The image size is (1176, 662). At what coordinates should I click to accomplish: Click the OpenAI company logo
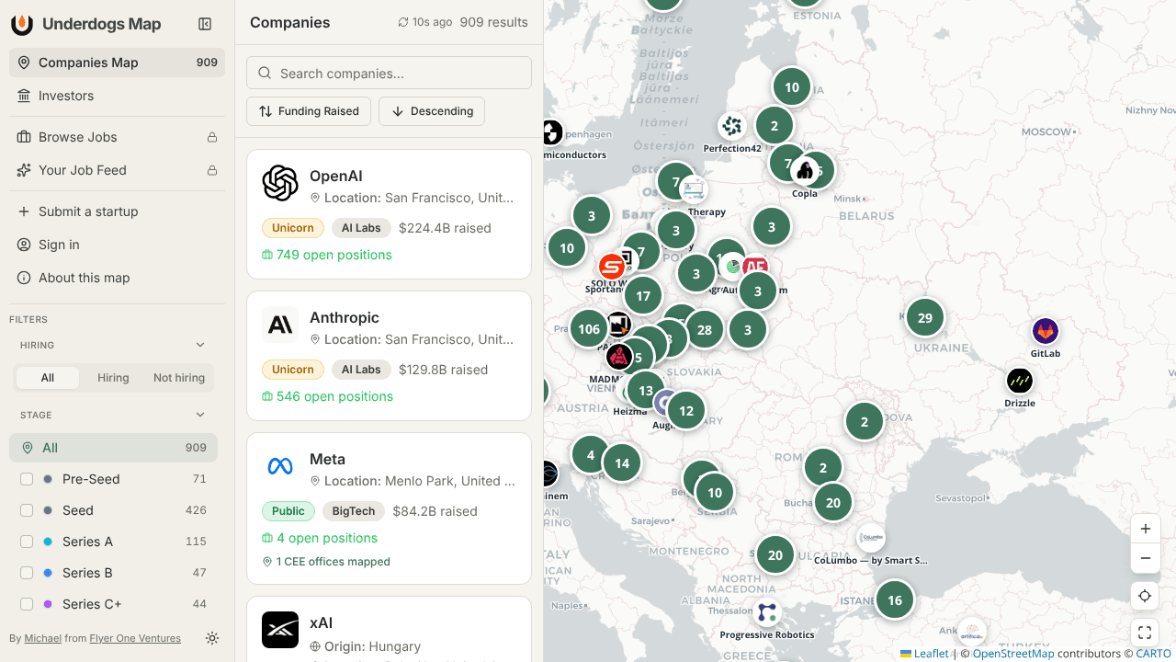280,183
